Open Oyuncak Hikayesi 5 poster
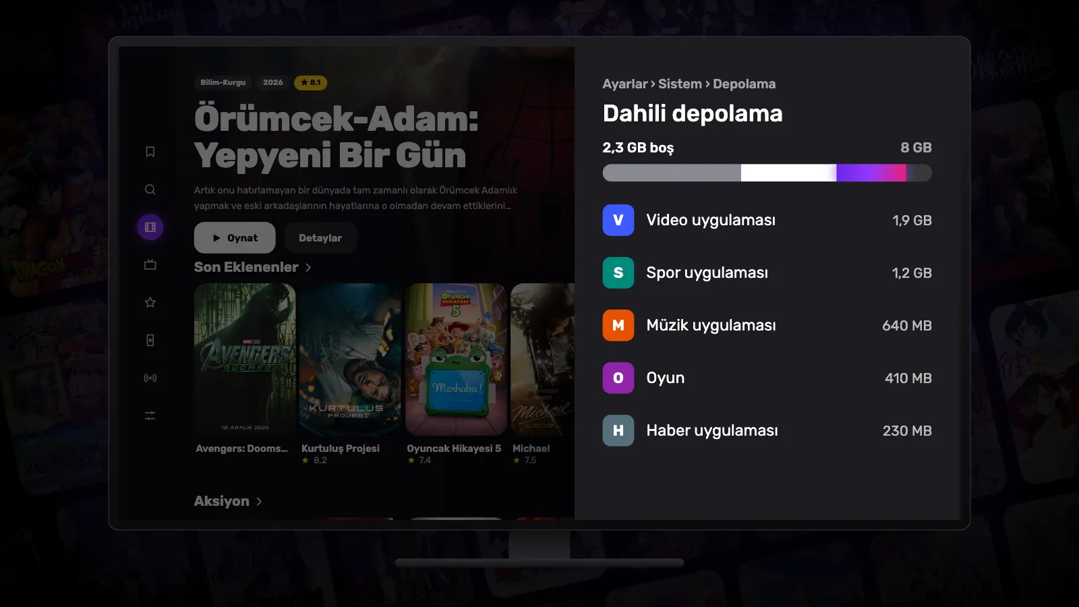The image size is (1079, 607). point(456,359)
